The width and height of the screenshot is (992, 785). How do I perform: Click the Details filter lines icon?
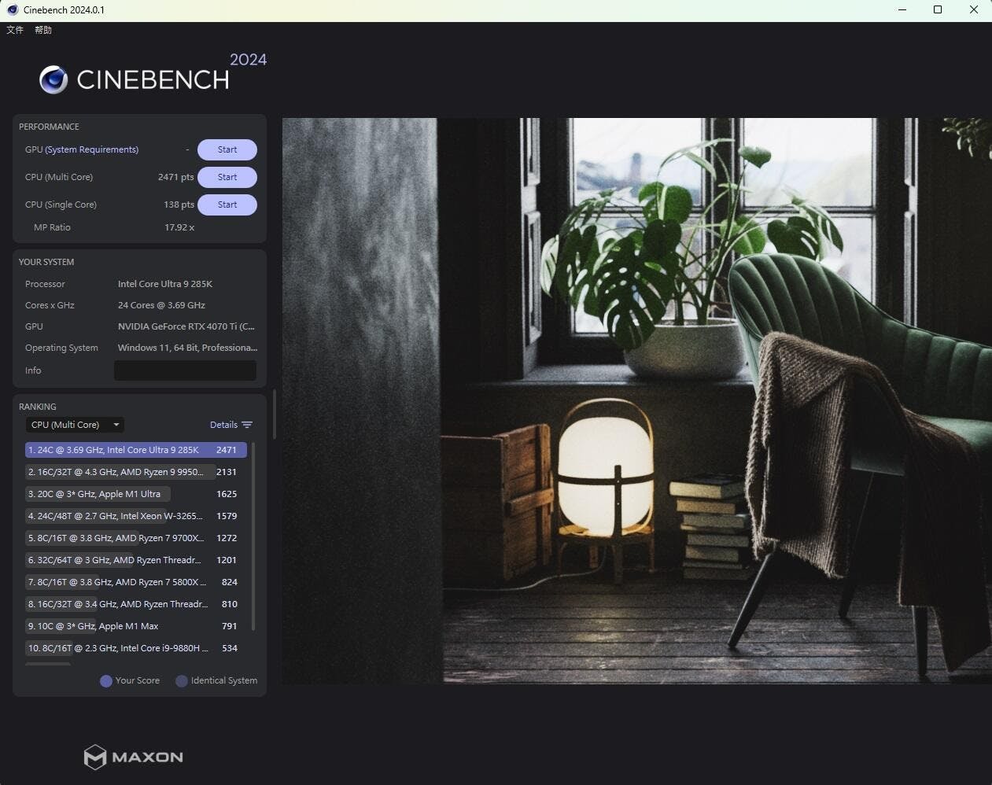pyautogui.click(x=247, y=425)
